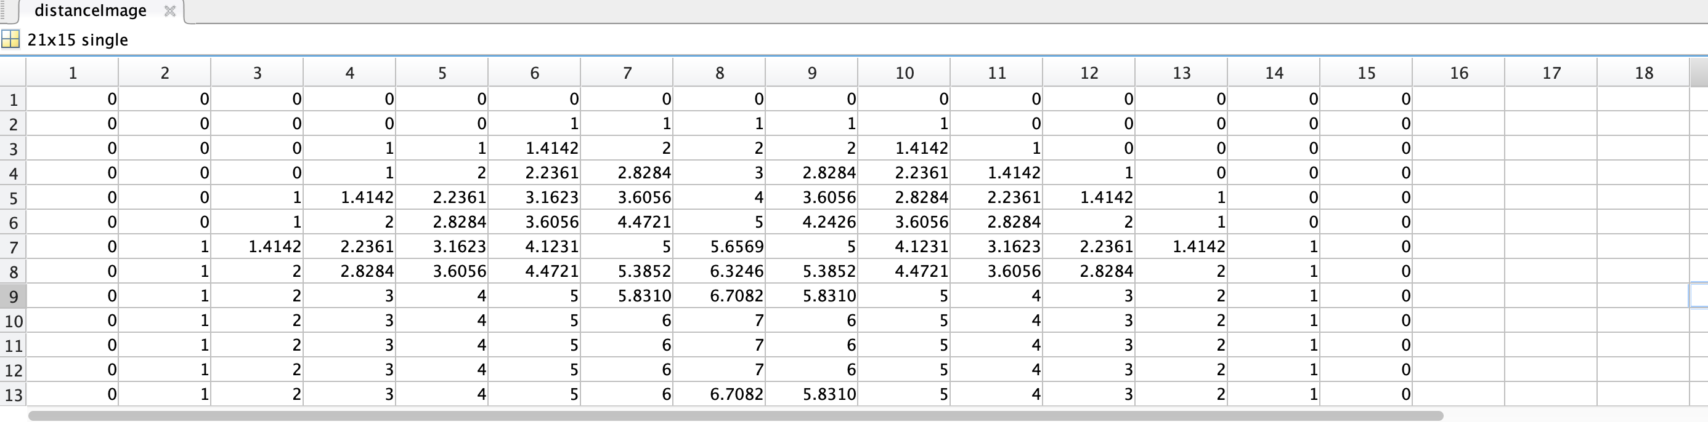Viewport: 1708px width, 422px height.
Task: Click the empty cell at row 9, column 18
Action: click(x=1643, y=295)
